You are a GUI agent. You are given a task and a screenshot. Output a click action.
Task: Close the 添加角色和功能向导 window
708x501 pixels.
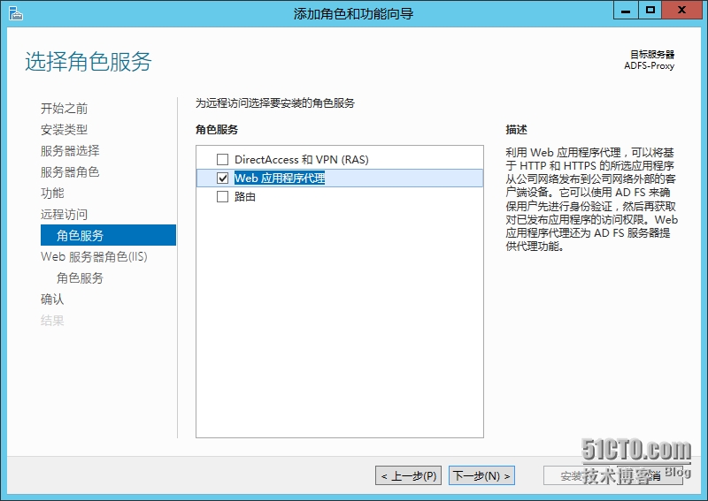pyautogui.click(x=683, y=11)
